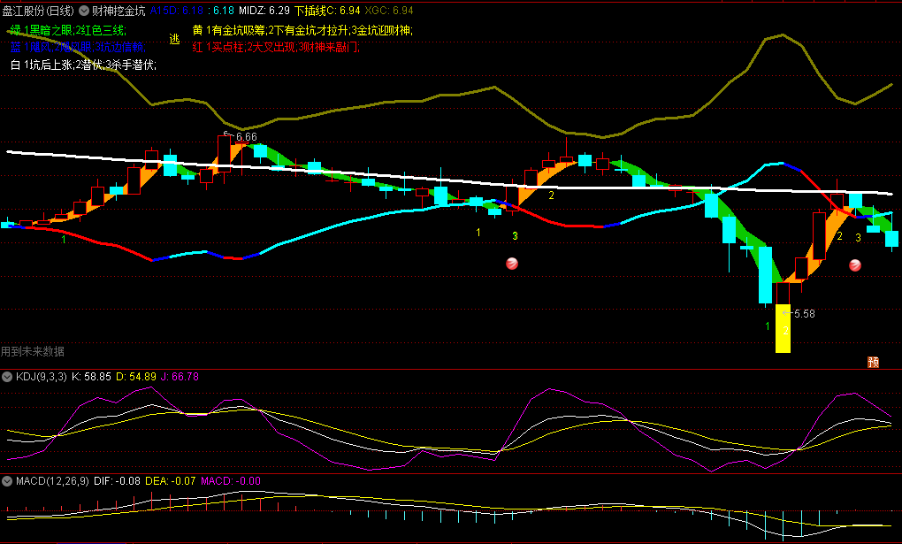This screenshot has width=902, height=544.
Task: Click the red ball marker near latest candles
Action: coord(855,265)
